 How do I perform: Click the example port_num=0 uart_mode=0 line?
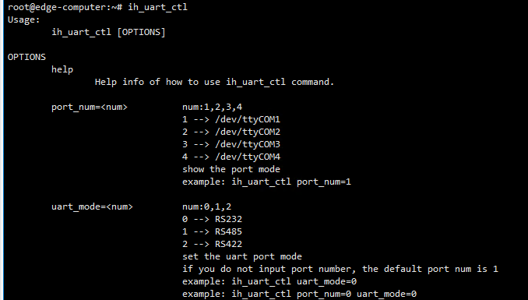pyautogui.click(x=299, y=294)
